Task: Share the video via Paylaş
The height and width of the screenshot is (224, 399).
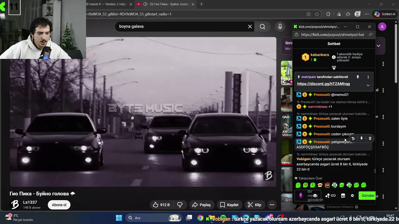Action: [201, 205]
